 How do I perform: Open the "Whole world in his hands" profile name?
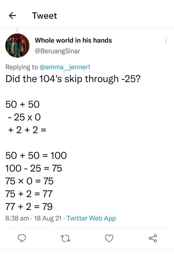pos(73,40)
